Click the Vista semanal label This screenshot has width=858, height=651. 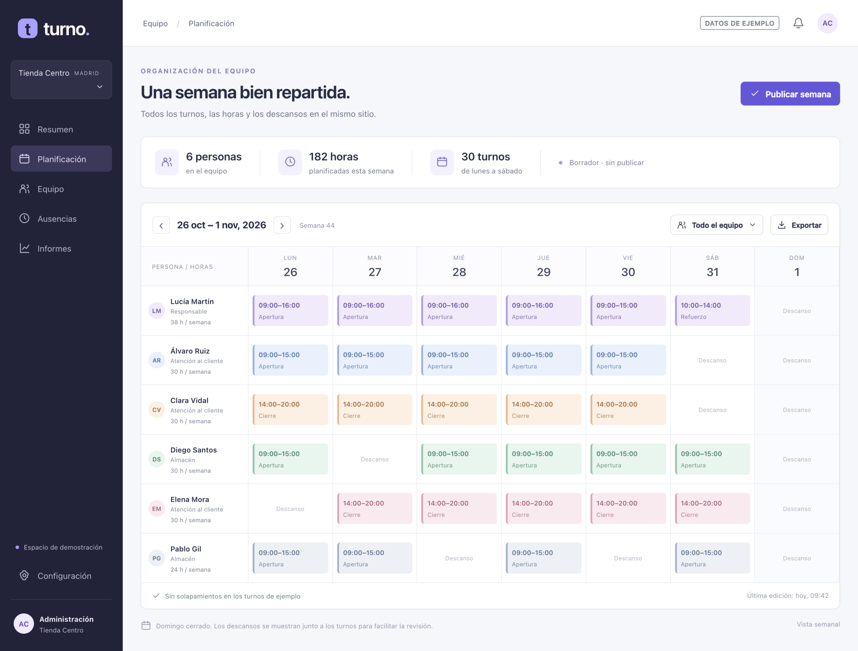pos(818,624)
